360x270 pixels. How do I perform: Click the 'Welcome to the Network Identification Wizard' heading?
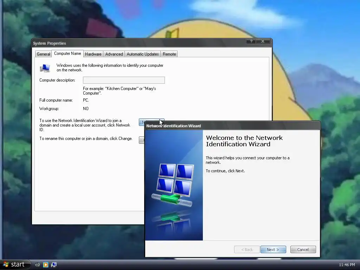244,141
